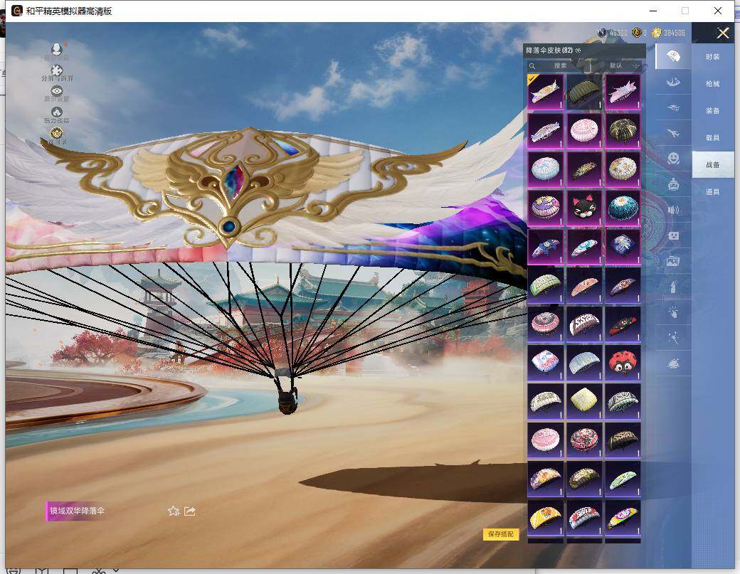Open the roast chicken category icon

point(673,363)
